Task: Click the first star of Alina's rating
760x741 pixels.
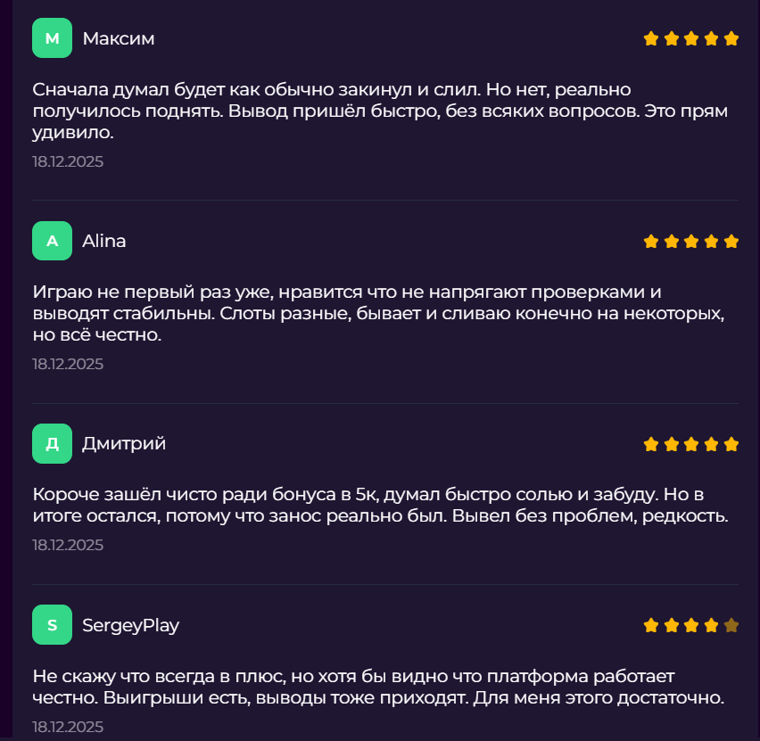Action: point(651,241)
